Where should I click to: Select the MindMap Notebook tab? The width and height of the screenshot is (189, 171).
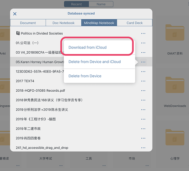pyautogui.click(x=99, y=23)
